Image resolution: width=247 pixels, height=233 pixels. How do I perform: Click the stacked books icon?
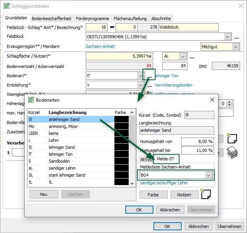232,151
